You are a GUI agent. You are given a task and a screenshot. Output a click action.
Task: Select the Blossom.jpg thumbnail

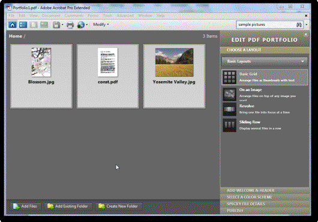(x=41, y=62)
